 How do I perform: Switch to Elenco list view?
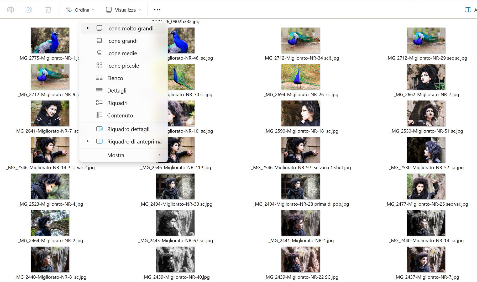(123, 78)
